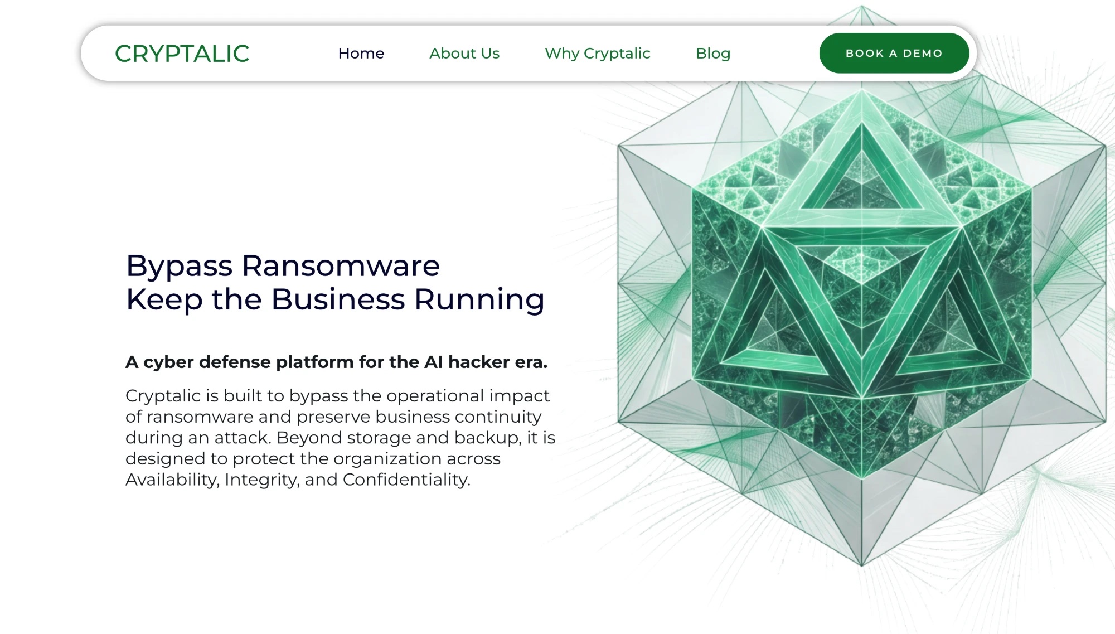Open the Why Cryptalic page
This screenshot has height=634, width=1115.
pyautogui.click(x=598, y=54)
